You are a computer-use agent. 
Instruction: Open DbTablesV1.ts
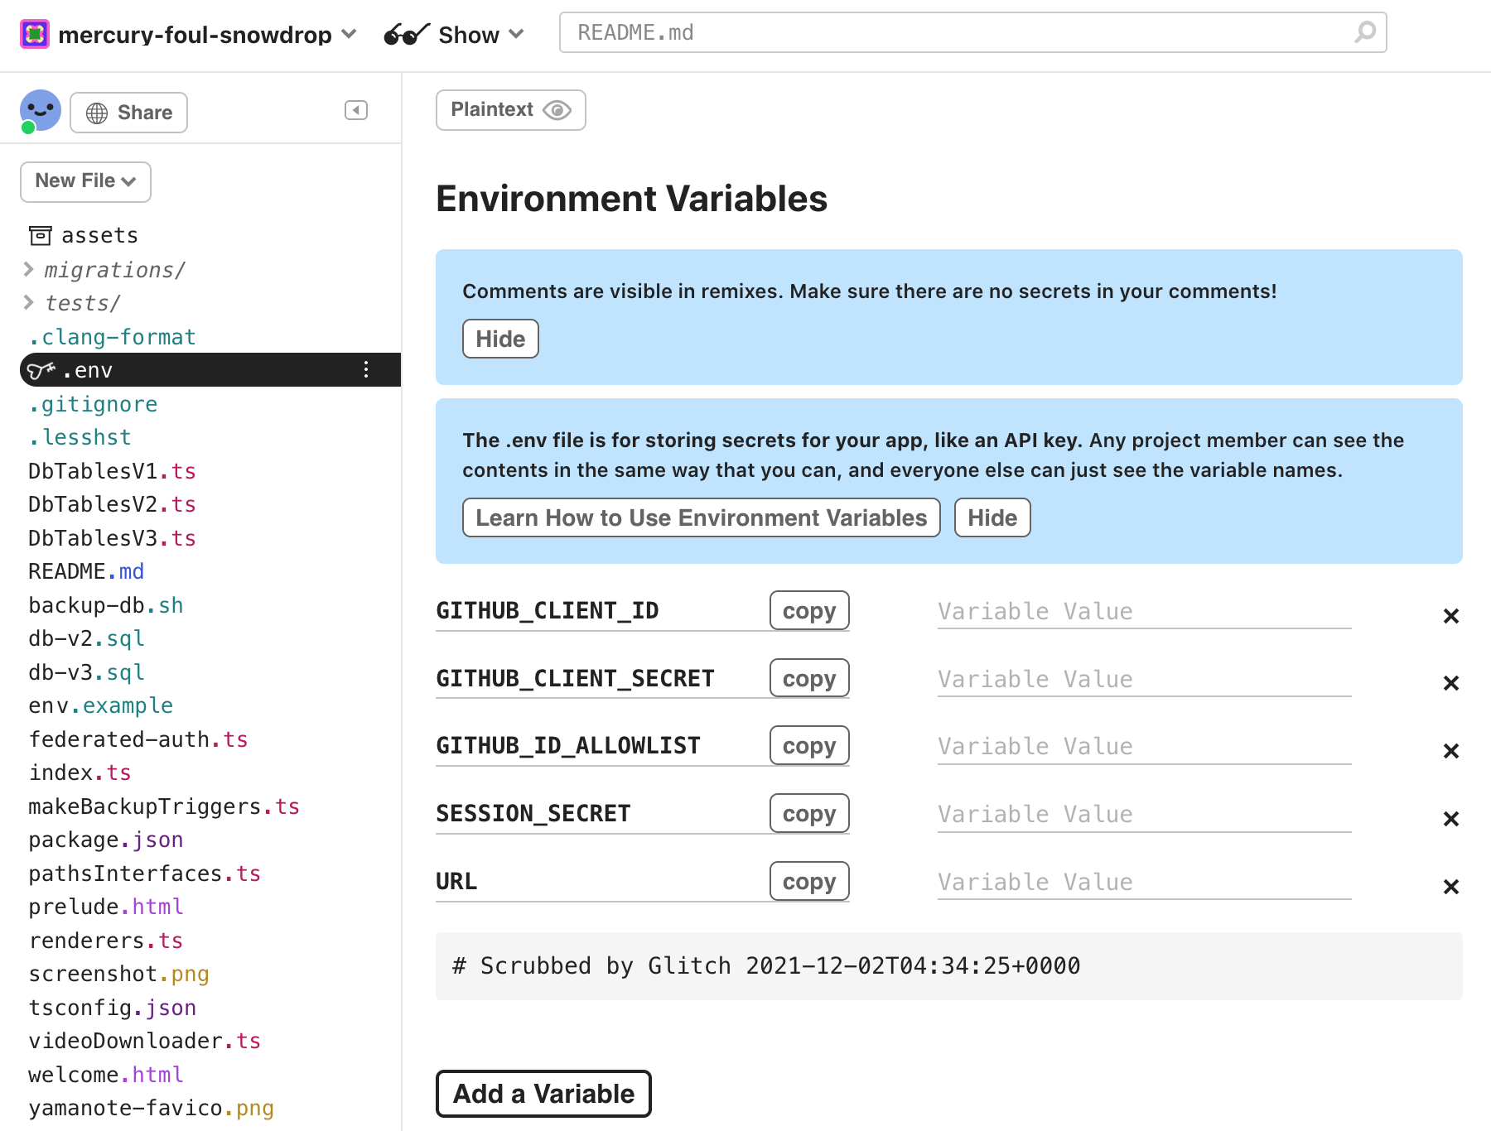coord(112,471)
